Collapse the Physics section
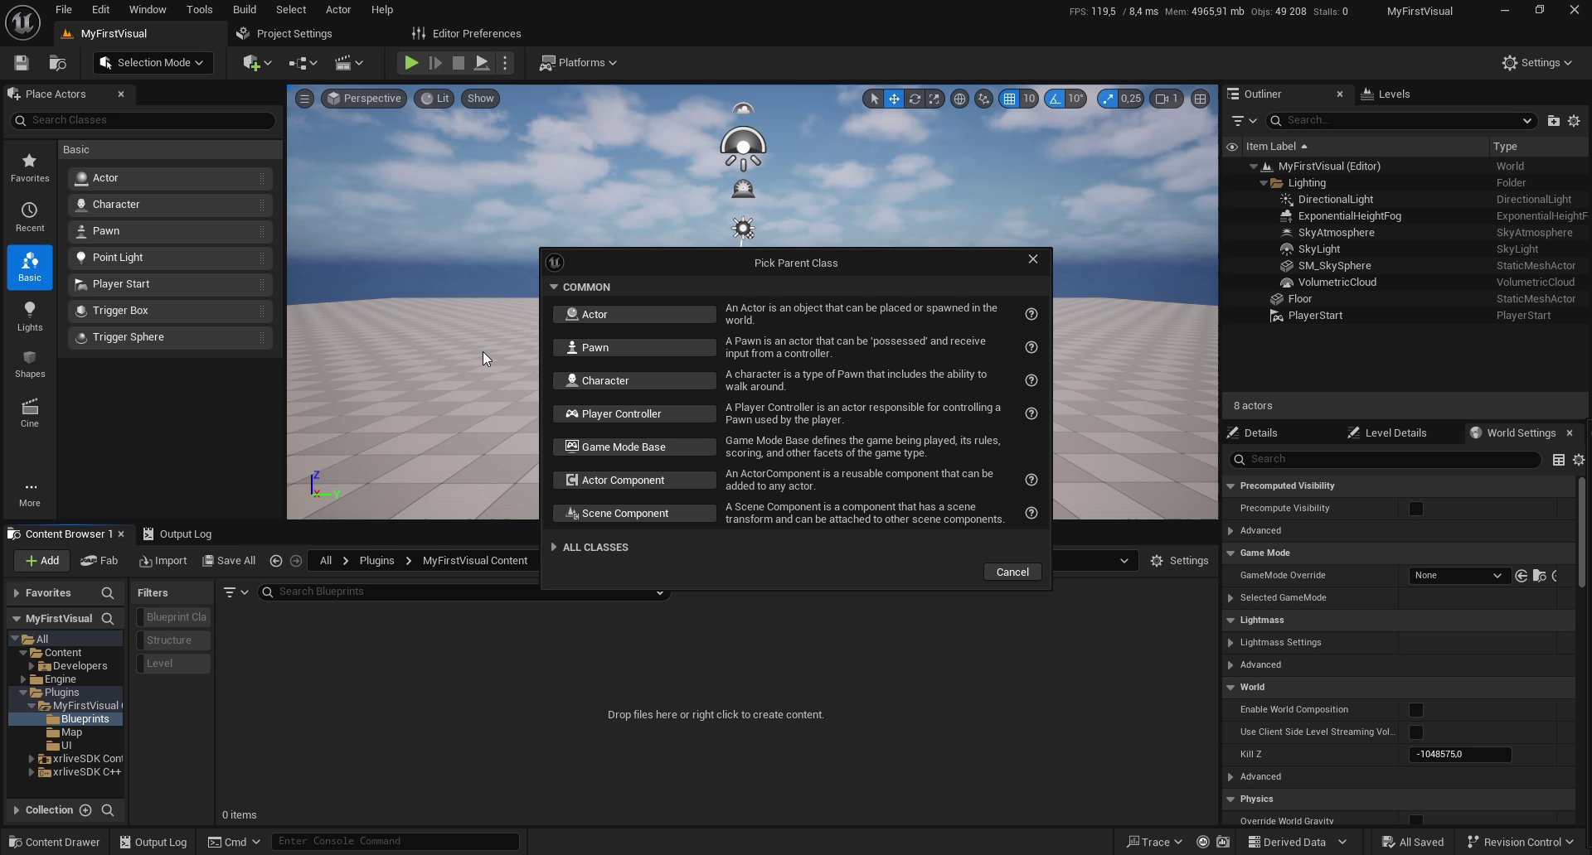 (x=1230, y=799)
